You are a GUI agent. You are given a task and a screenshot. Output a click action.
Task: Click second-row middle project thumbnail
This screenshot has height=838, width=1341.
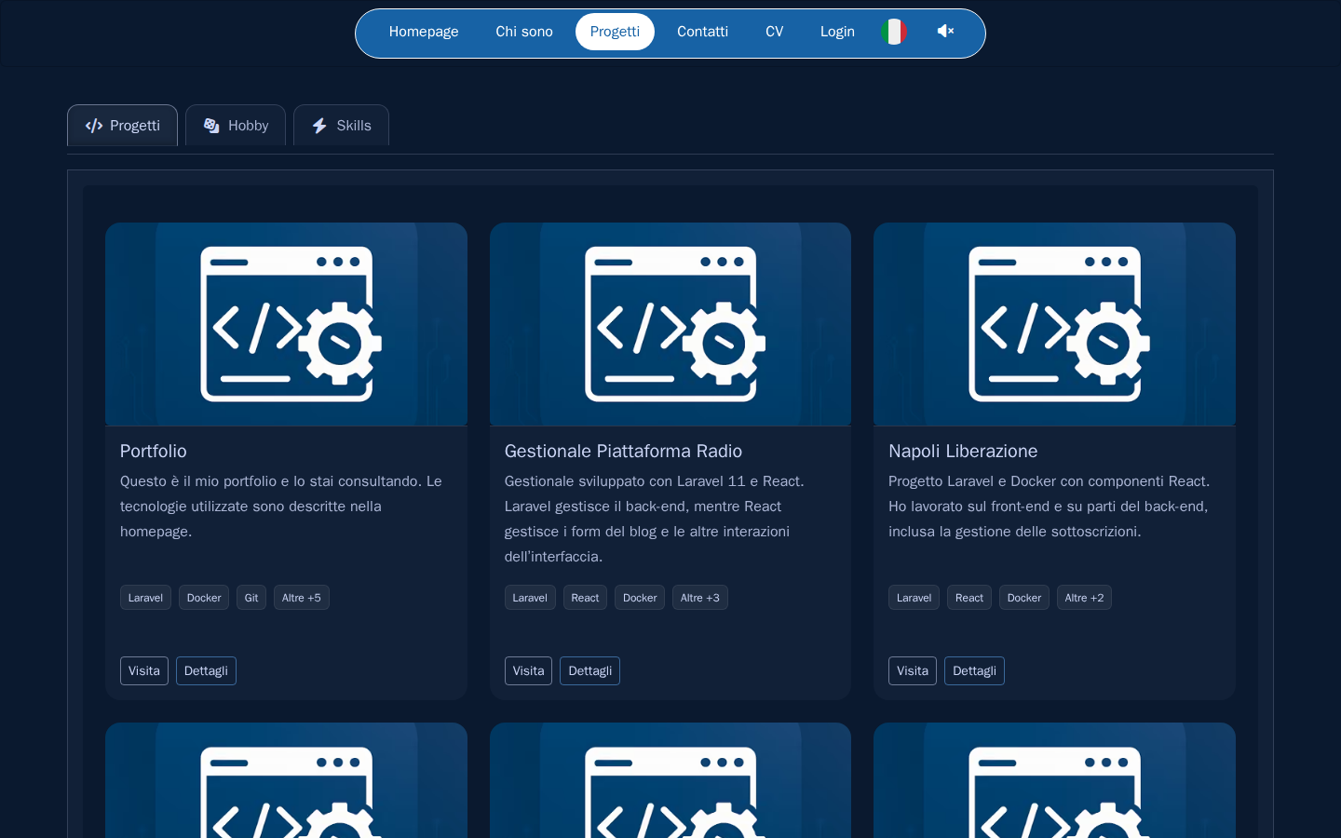670,780
